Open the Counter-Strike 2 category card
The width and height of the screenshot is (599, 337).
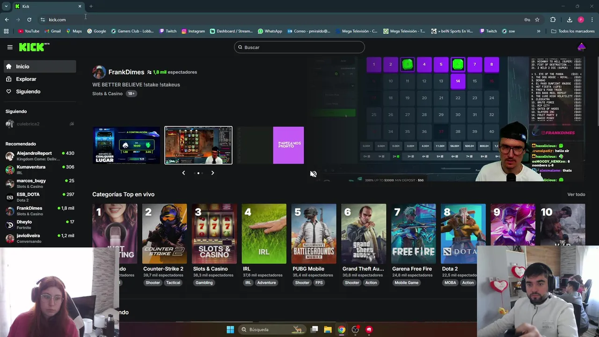(x=164, y=234)
